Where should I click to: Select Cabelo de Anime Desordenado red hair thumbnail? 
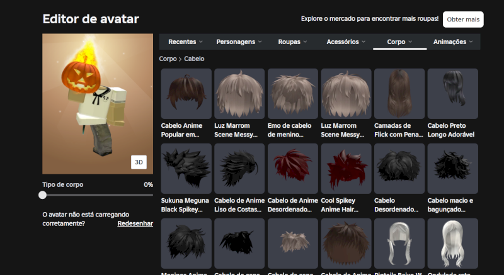[x=293, y=169]
